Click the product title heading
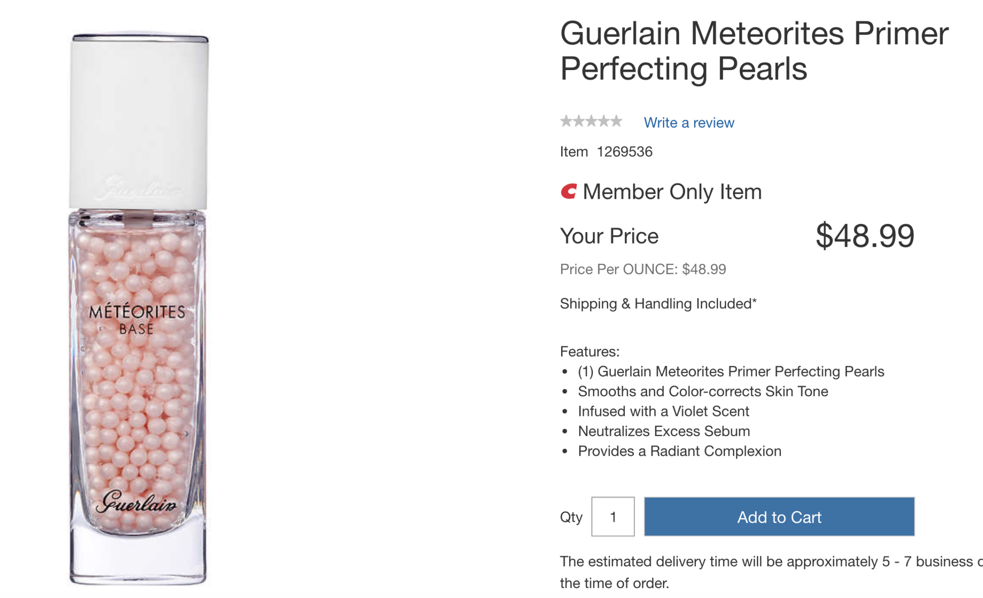The height and width of the screenshot is (598, 983). (x=754, y=51)
